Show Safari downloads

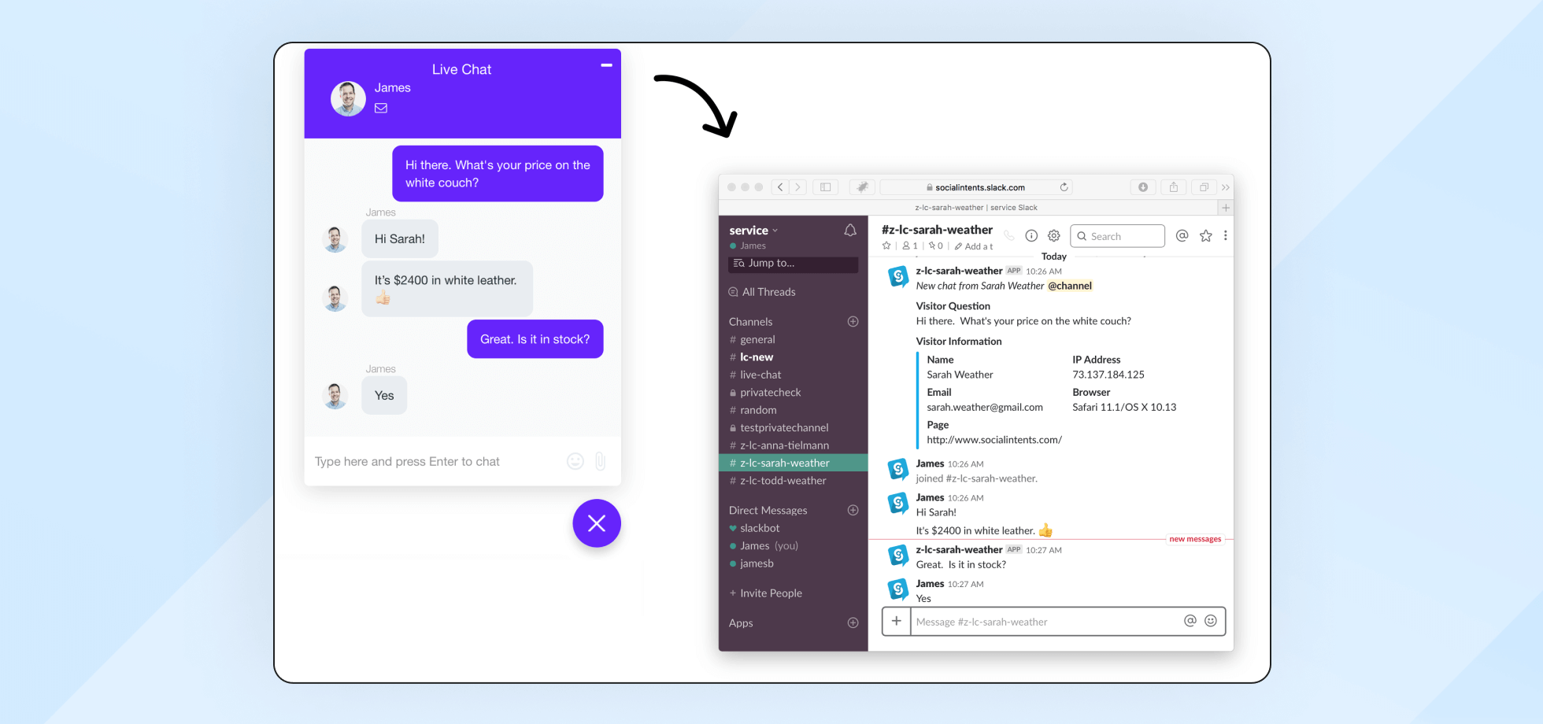[x=1143, y=187]
